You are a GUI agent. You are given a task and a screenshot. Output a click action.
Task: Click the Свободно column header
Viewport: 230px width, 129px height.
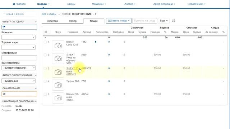point(118,32)
